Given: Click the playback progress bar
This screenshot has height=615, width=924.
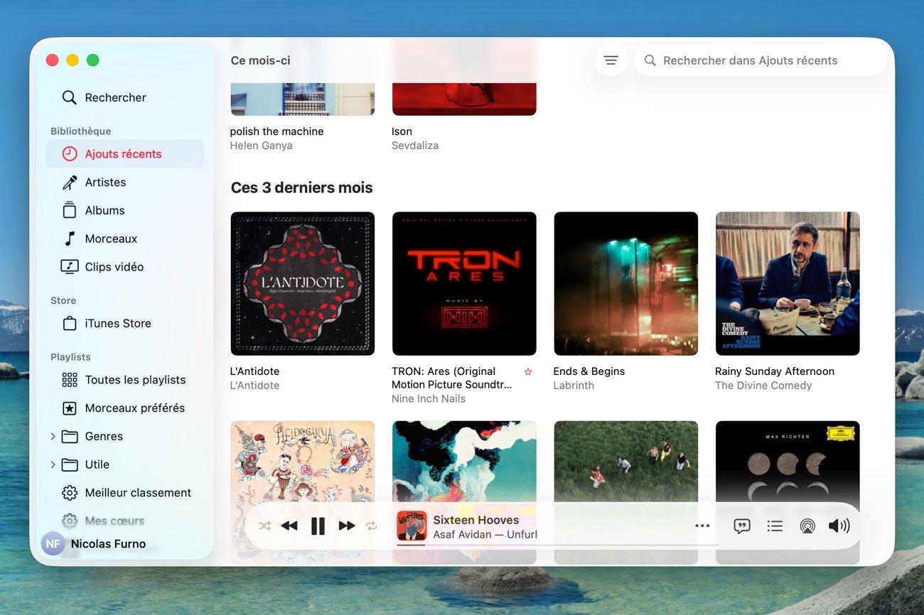Looking at the screenshot, I should [554, 545].
